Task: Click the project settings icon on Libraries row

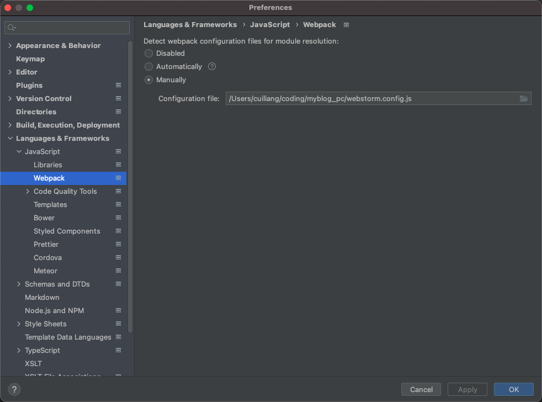Action: click(118, 165)
